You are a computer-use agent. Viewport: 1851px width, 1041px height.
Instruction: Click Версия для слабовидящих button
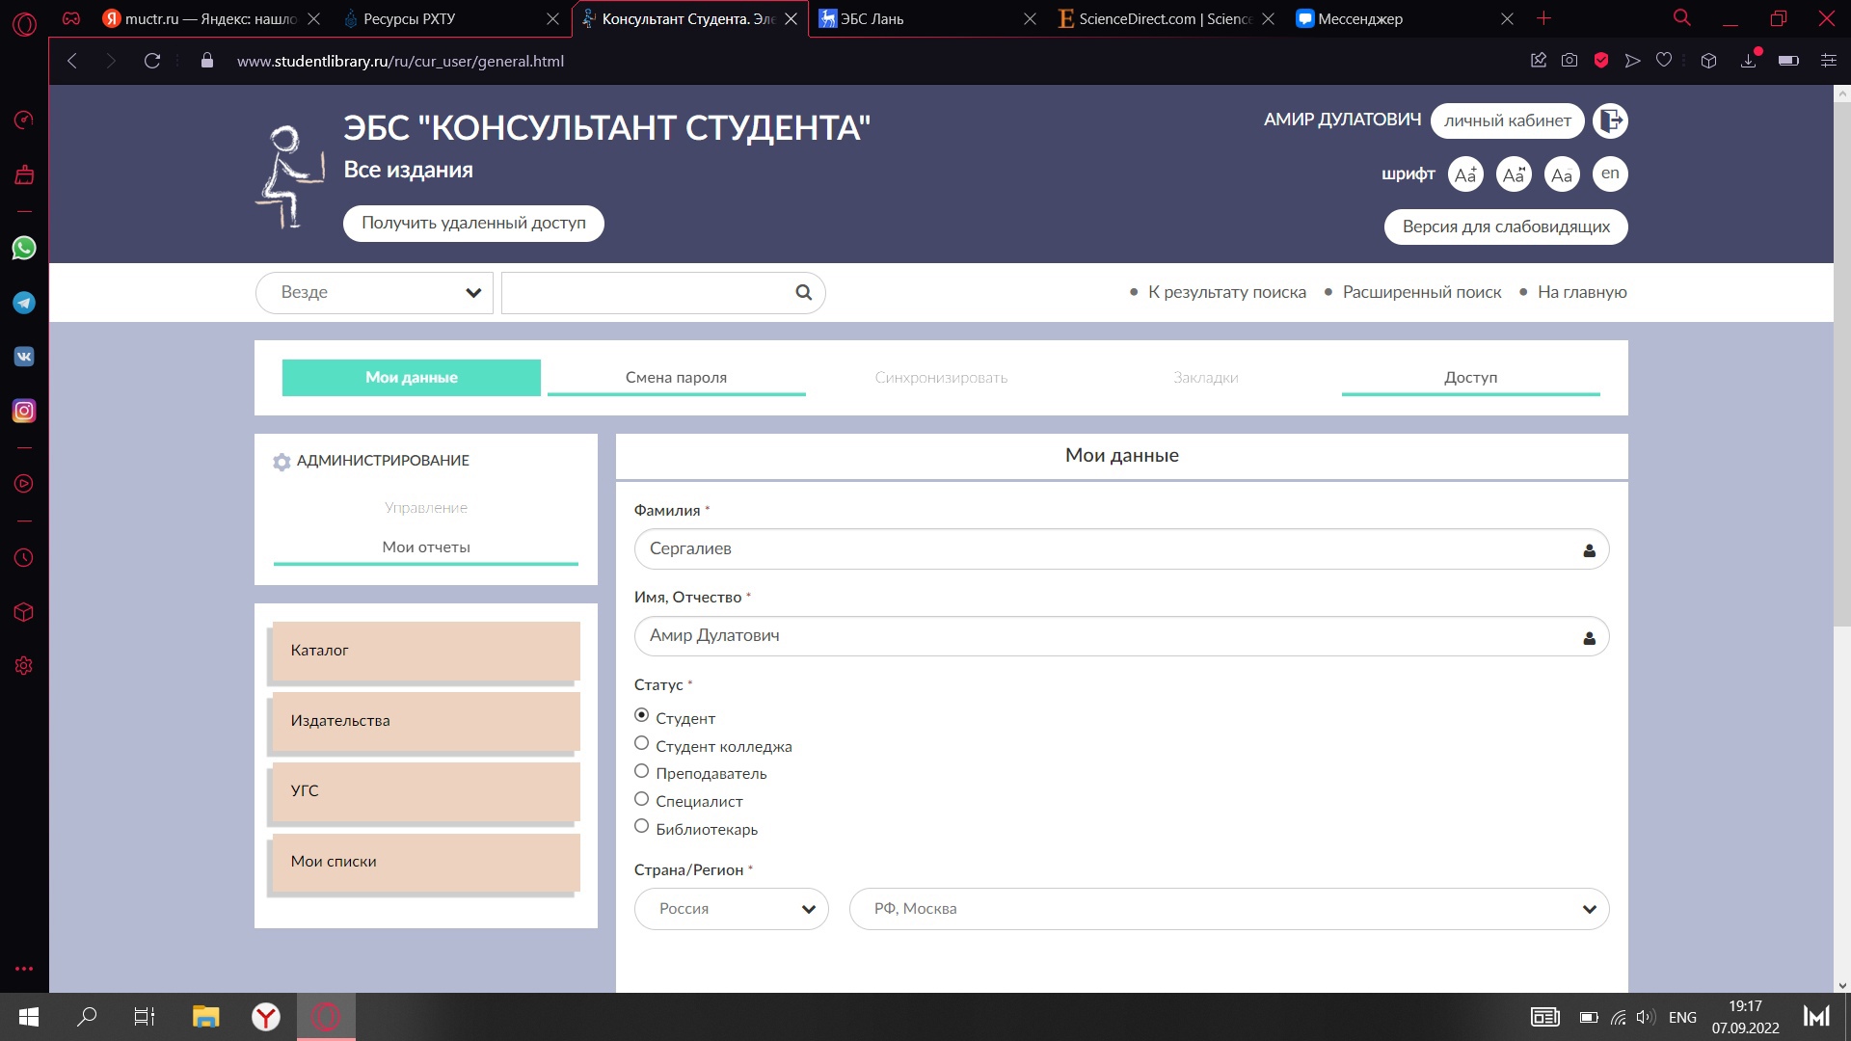pyautogui.click(x=1506, y=227)
